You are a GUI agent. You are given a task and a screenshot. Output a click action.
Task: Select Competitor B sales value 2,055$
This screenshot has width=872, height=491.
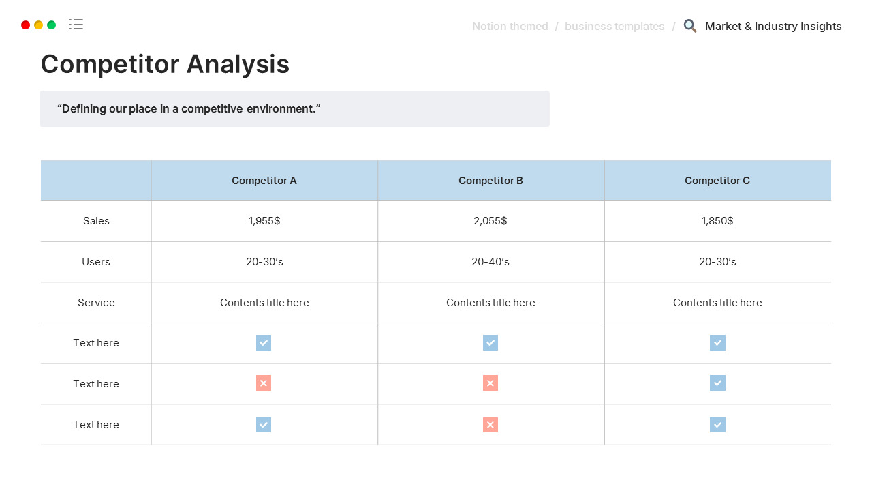coord(490,221)
